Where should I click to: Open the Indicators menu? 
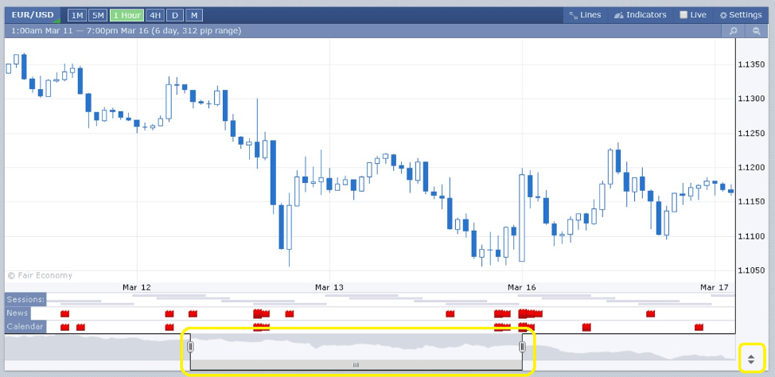pyautogui.click(x=640, y=15)
